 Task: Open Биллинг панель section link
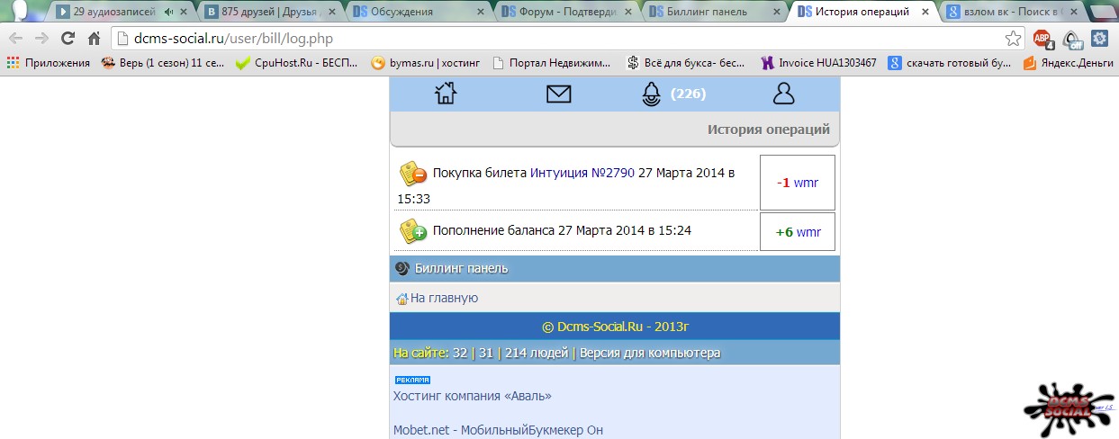coord(461,268)
